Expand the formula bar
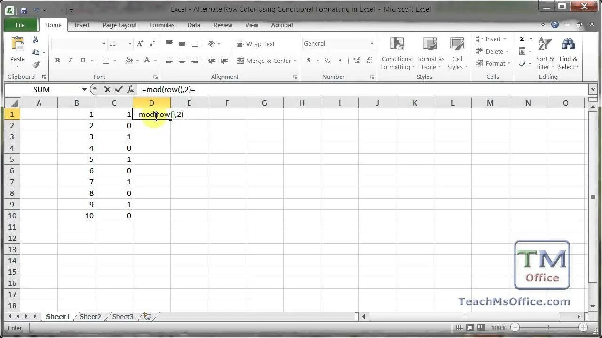Image resolution: width=602 pixels, height=338 pixels. (x=593, y=89)
